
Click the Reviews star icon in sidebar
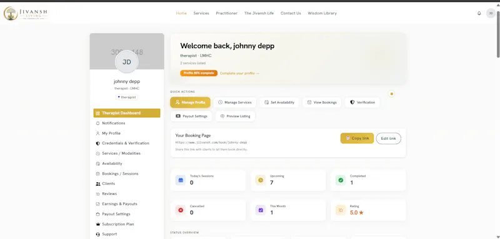(98, 194)
